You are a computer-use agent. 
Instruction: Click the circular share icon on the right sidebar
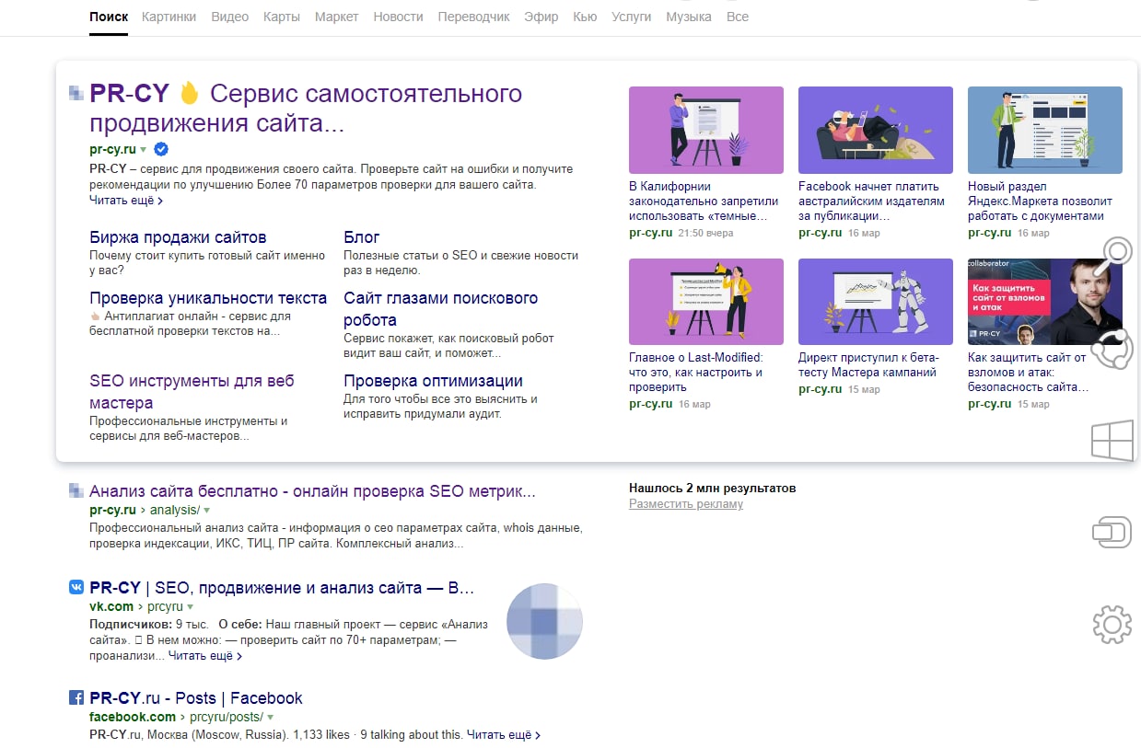click(1112, 349)
